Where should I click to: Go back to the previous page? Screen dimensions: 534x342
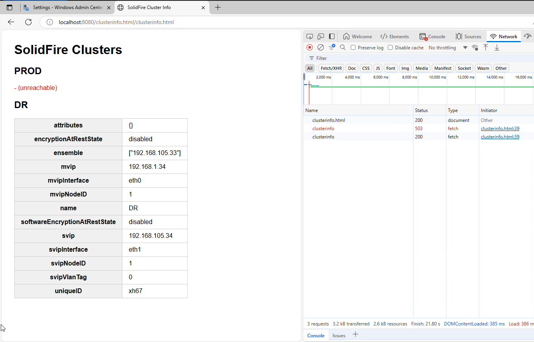click(11, 22)
